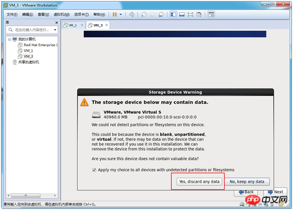Viewport: 293px width, 210px height.
Task: Click the Next button in the installer
Action: click(275, 192)
